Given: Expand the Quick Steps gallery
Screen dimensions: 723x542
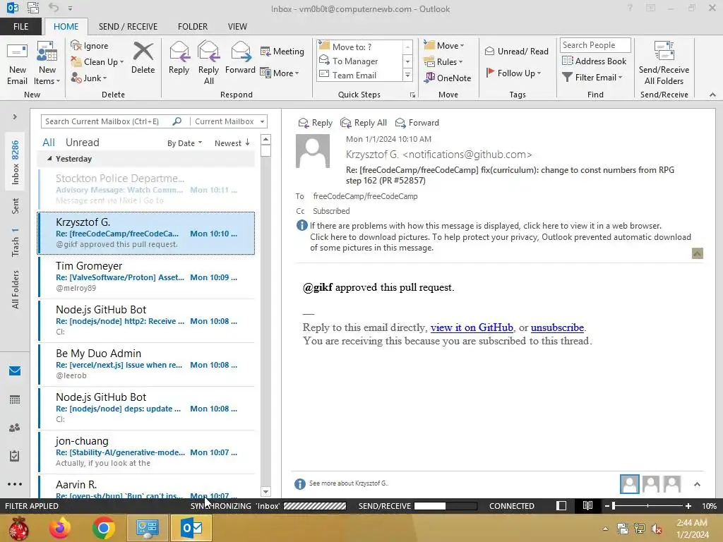Looking at the screenshot, I should (407, 75).
